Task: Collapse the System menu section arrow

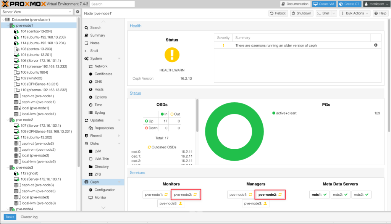Action: pyautogui.click(x=119, y=58)
